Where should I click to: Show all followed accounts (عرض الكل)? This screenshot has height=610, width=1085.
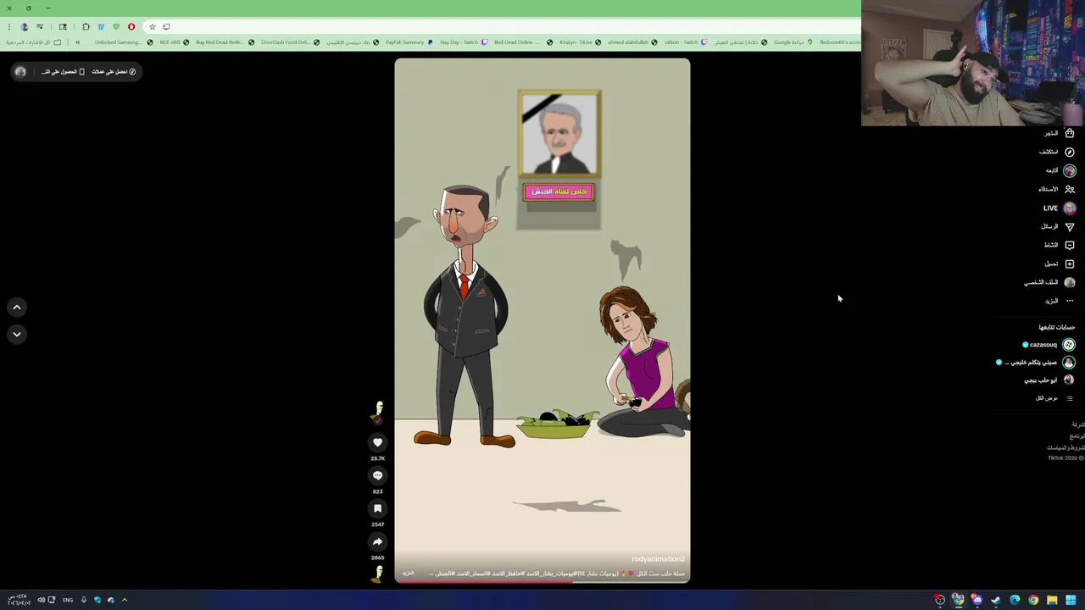pos(1053,398)
